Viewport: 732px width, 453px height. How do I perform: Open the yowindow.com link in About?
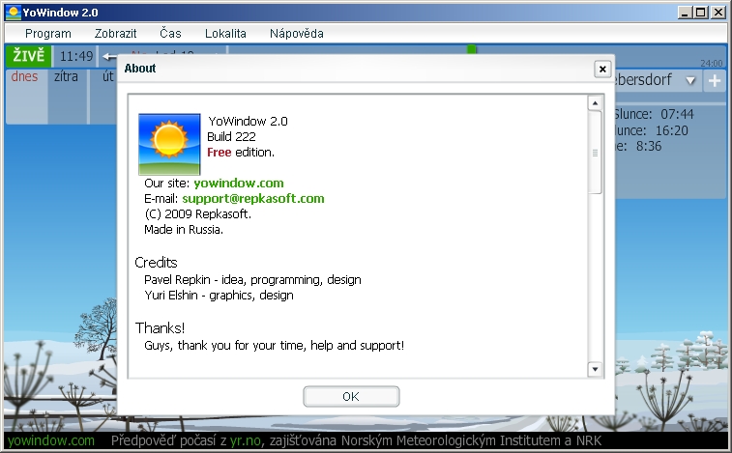click(x=239, y=183)
